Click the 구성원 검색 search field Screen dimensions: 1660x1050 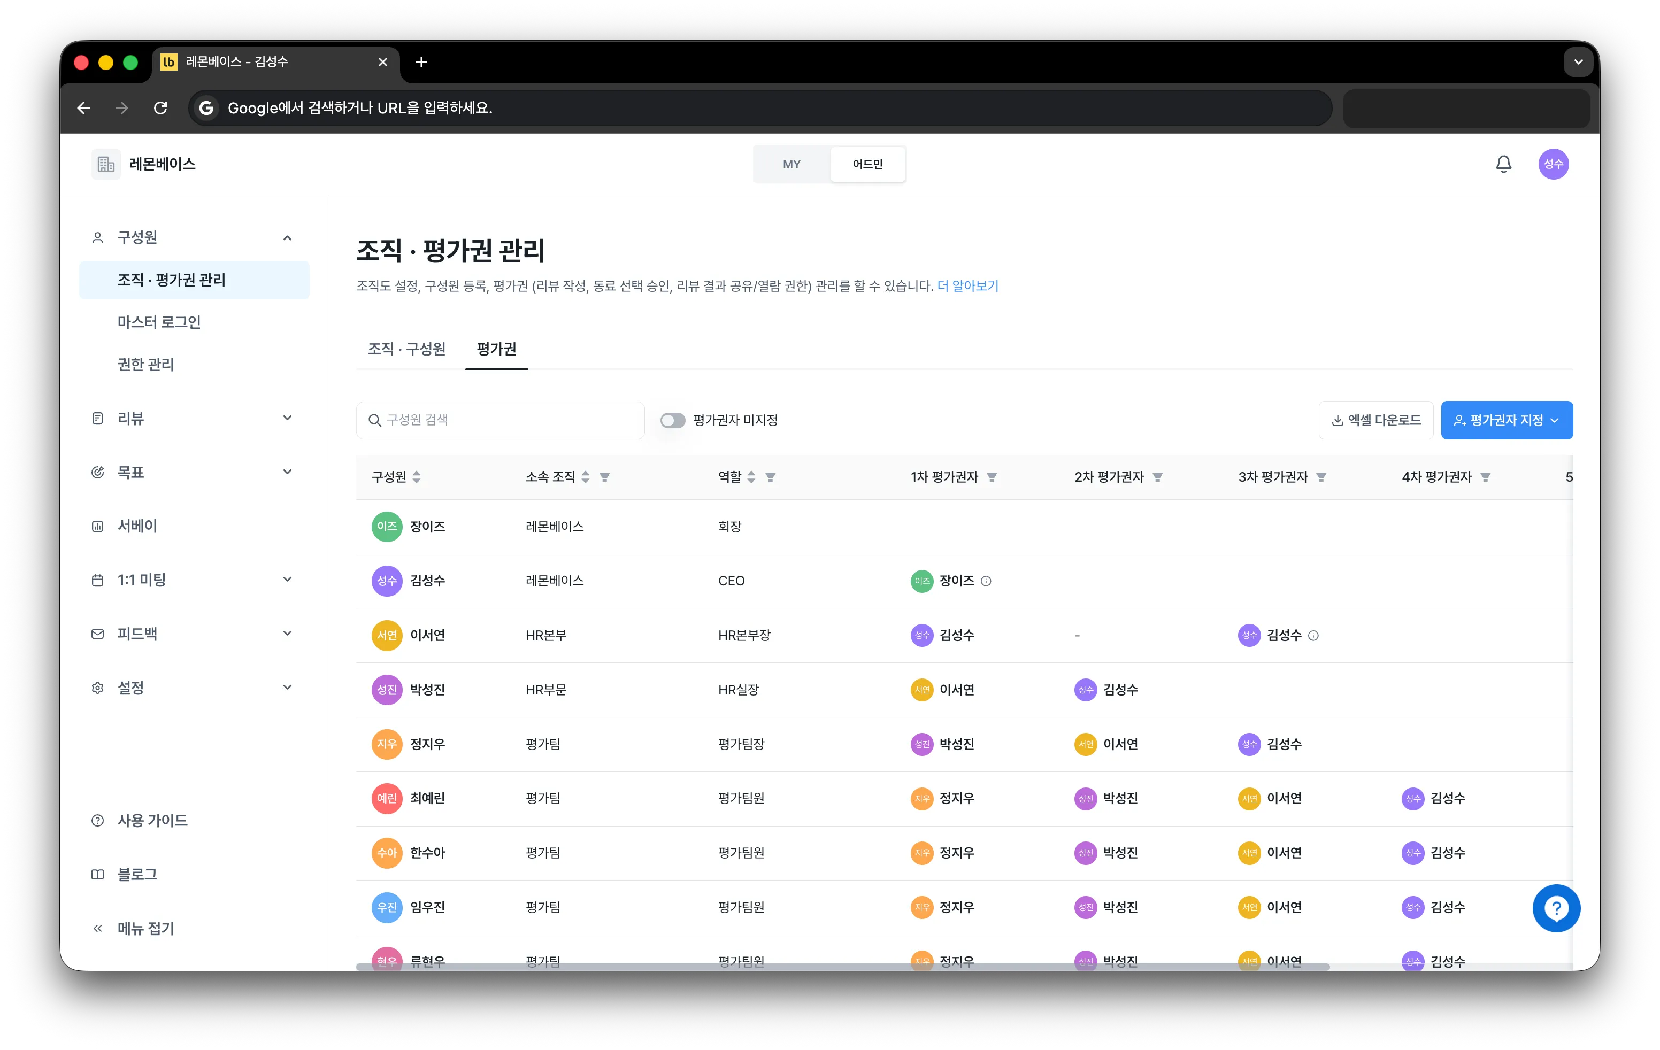tap(500, 420)
